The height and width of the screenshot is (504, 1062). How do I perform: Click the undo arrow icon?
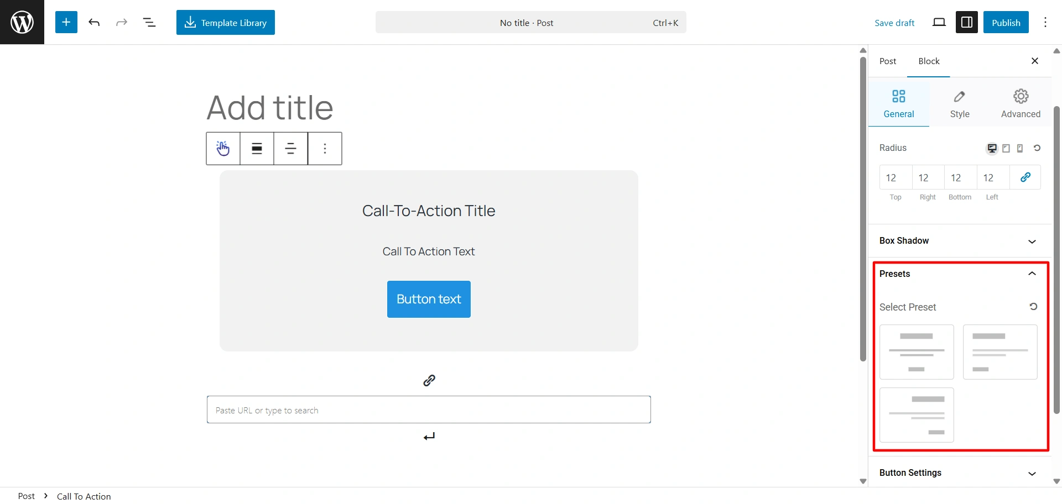click(94, 22)
